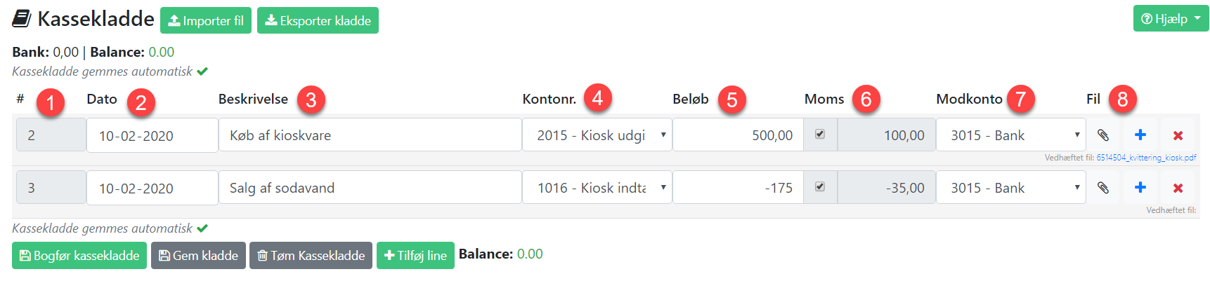
Task: Open the 2015 - Kiosk udgift account dropdown
Action: point(597,135)
